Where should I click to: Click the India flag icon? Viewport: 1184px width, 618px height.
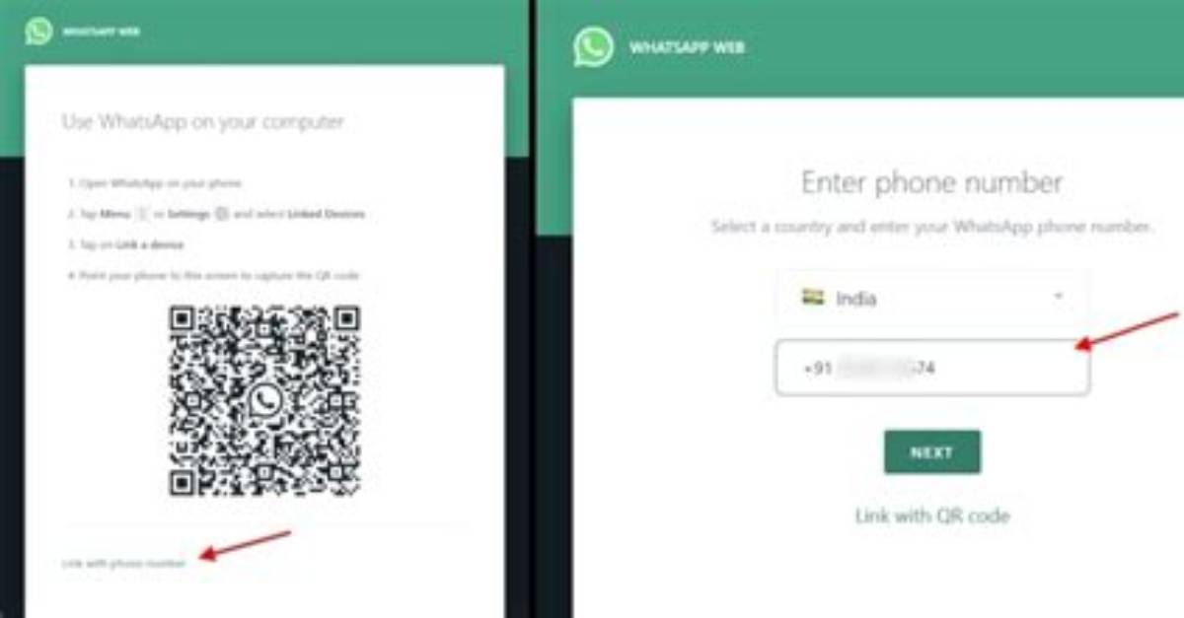click(x=813, y=297)
